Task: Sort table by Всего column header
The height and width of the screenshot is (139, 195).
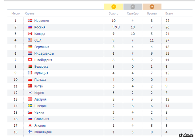Action: 169,14
